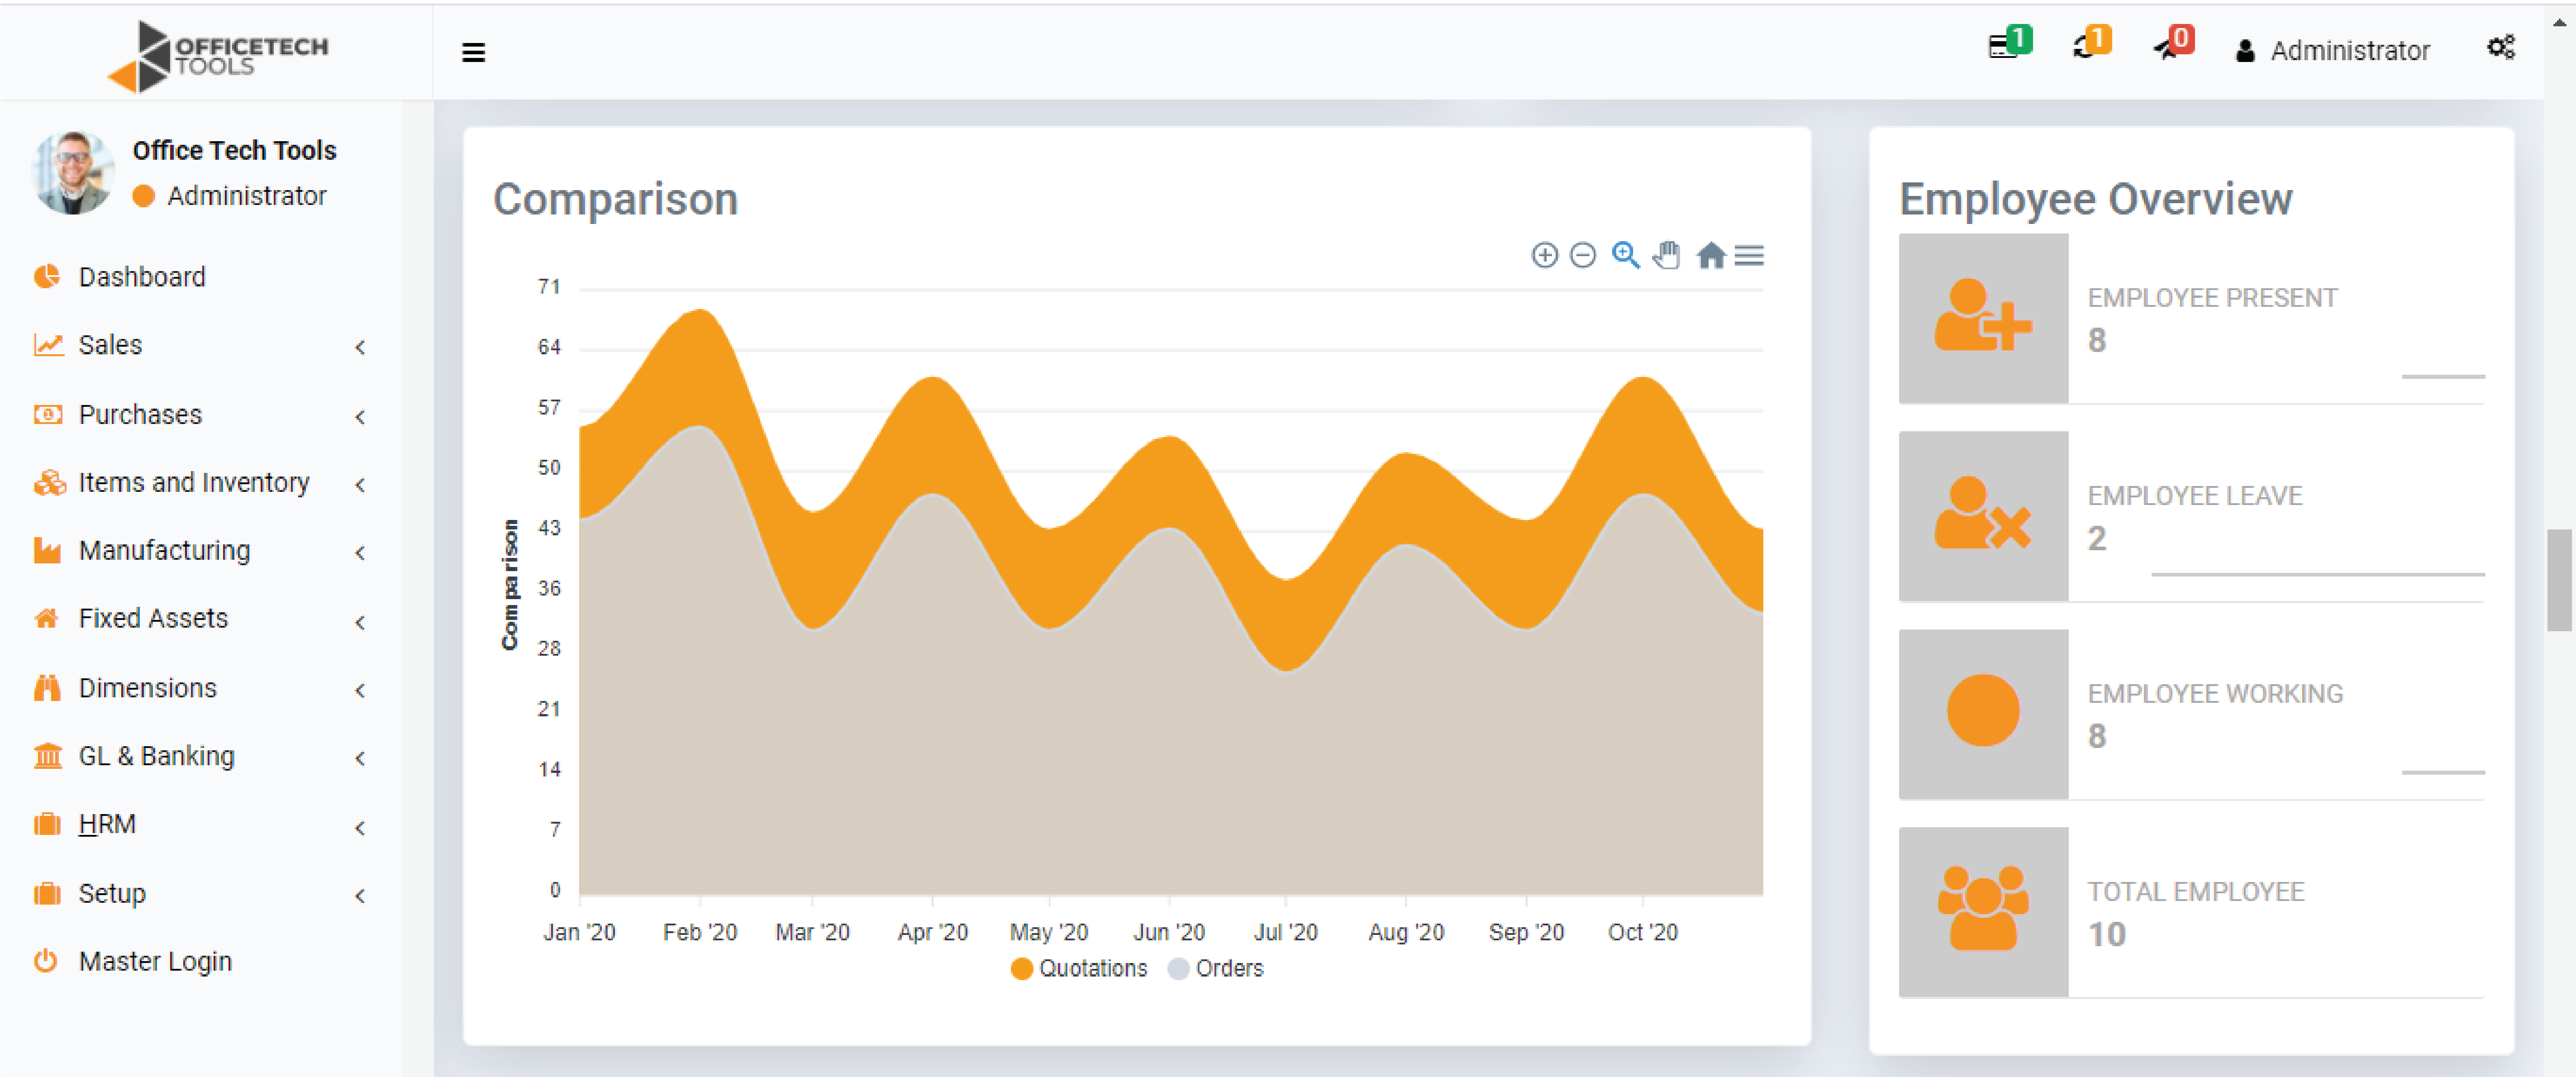Expand the Sales menu chevron
Screen dimensions: 2576x1077
(360, 347)
